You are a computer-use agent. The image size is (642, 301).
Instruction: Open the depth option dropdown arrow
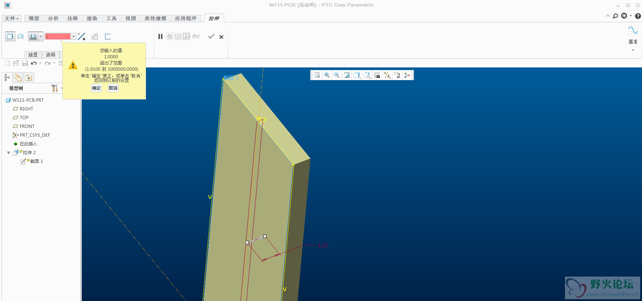[x=41, y=36]
